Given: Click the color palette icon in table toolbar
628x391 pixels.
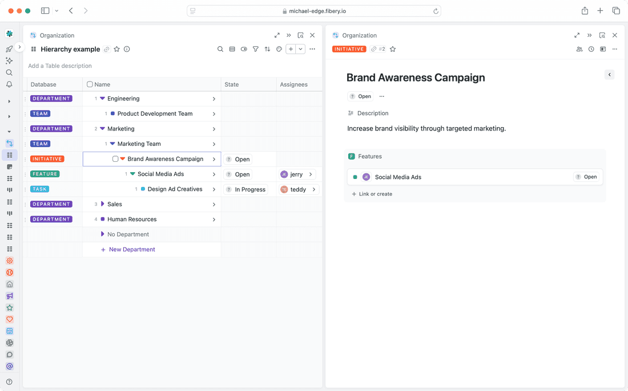Looking at the screenshot, I should 279,49.
